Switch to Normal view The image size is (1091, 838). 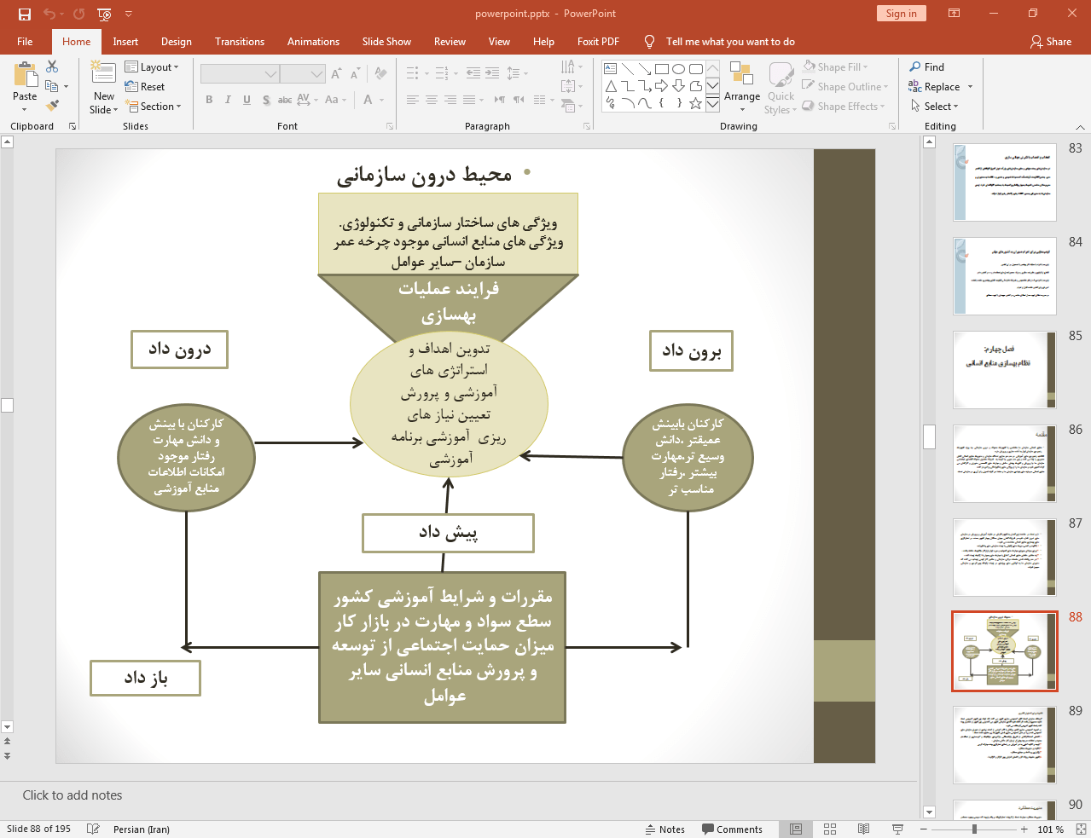click(795, 829)
